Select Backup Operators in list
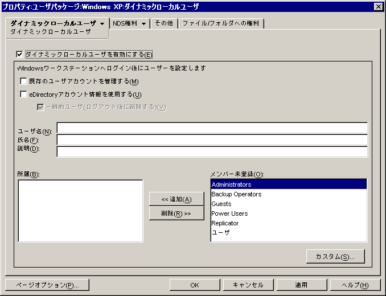Viewport: 386px width, 296px height. point(289,194)
